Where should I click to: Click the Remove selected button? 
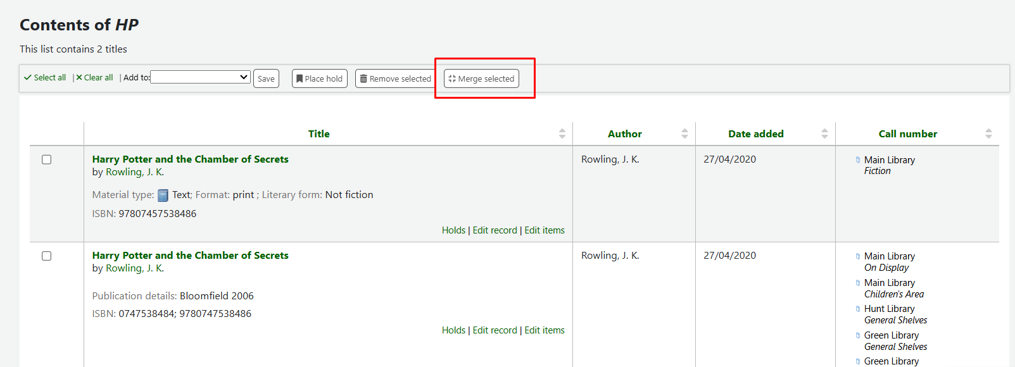(396, 78)
